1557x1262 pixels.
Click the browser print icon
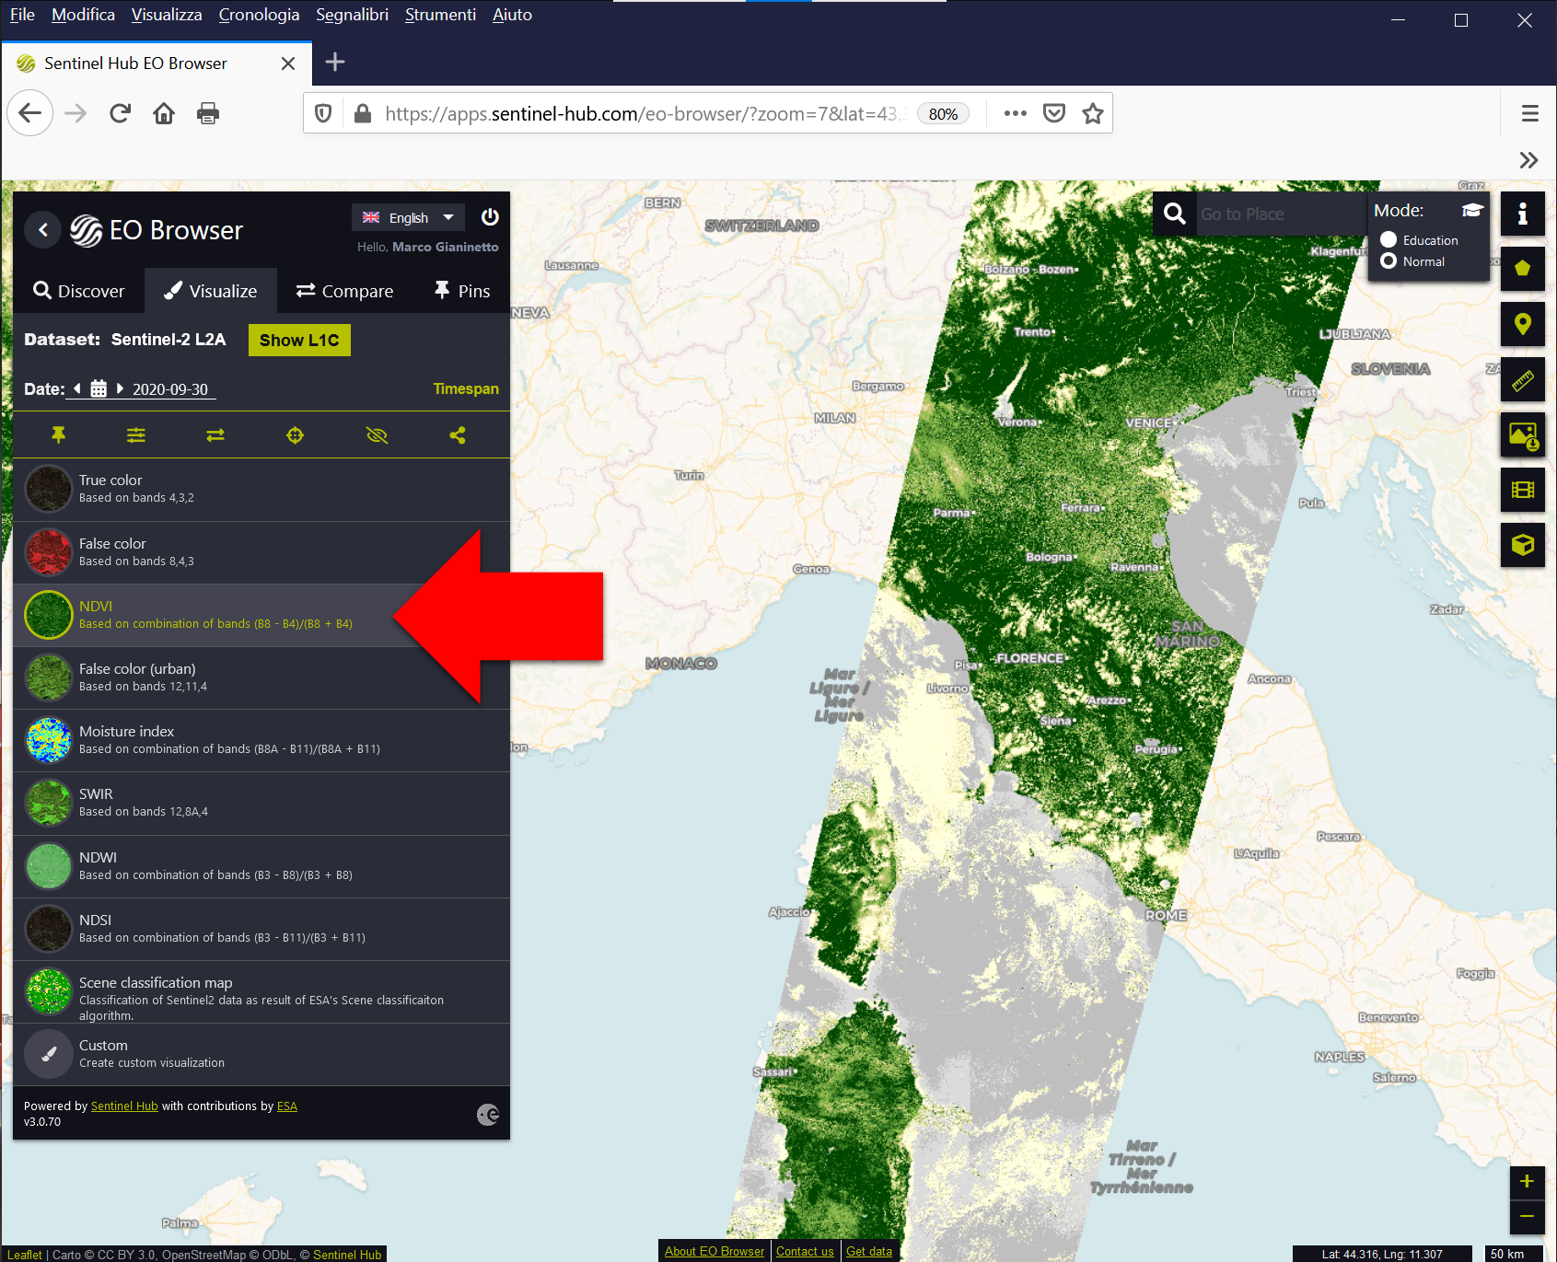tap(208, 113)
